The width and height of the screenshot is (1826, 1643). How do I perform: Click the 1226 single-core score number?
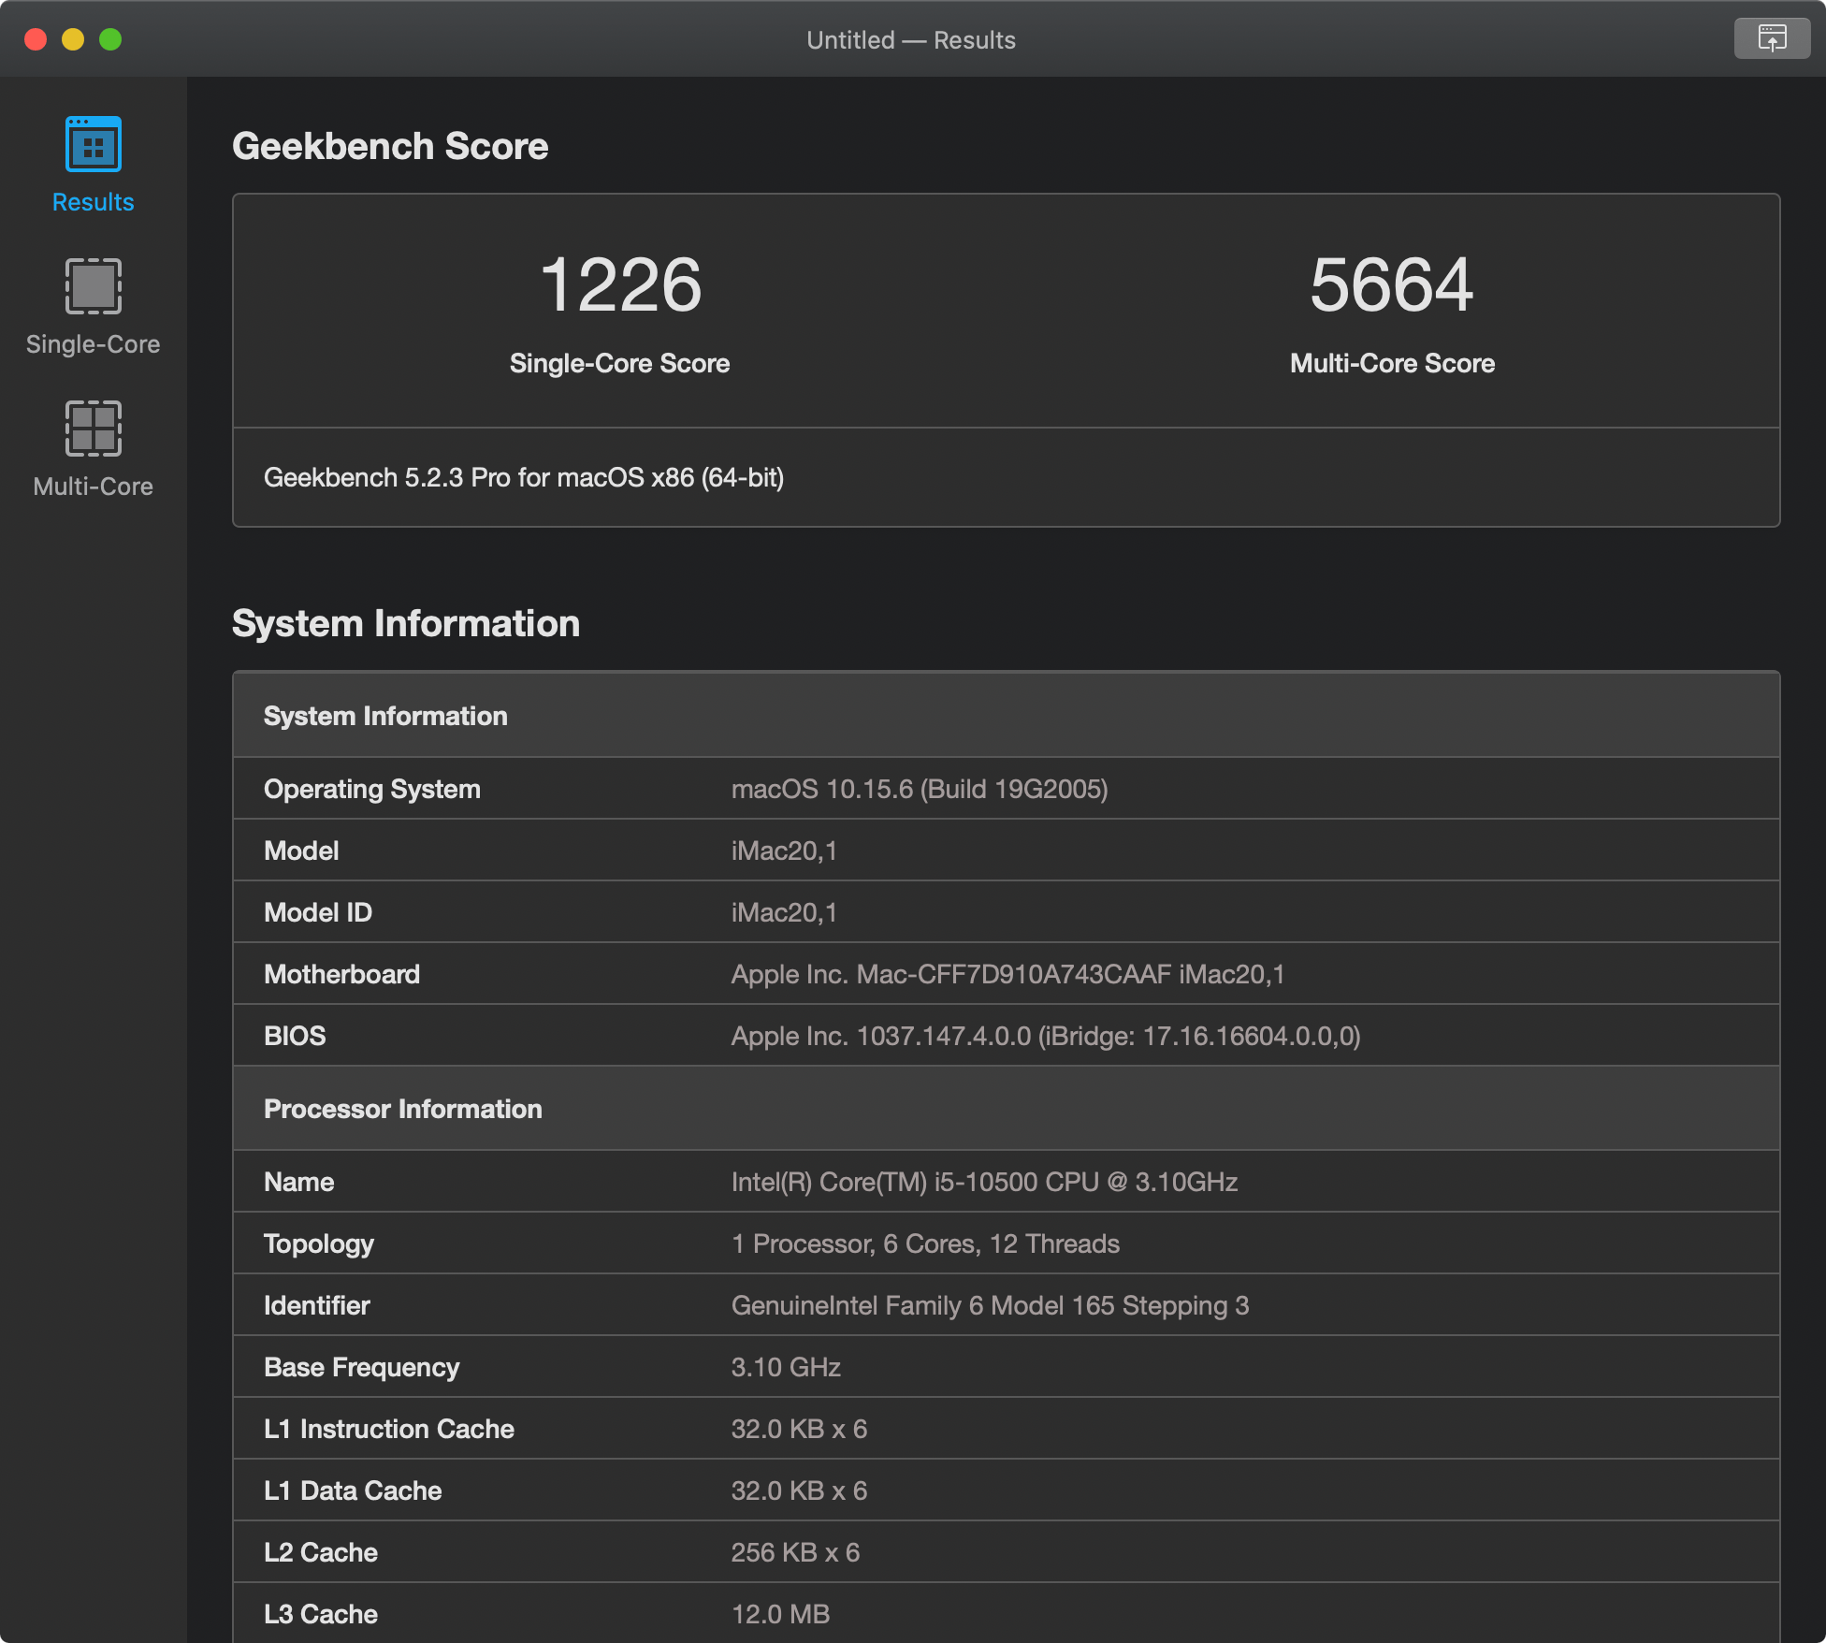[620, 284]
